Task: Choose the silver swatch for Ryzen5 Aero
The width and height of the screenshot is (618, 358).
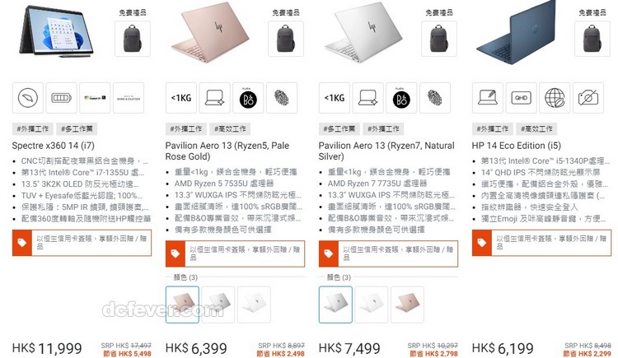Action: tap(218, 305)
